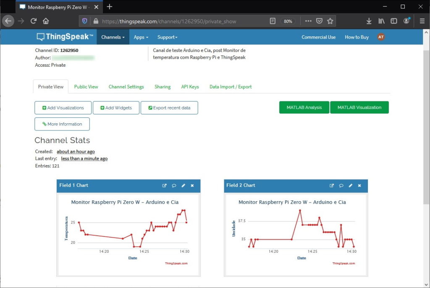Open the AT user avatar menu

(381, 37)
